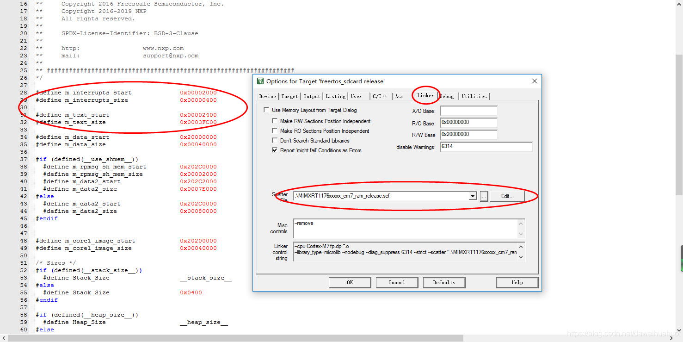Click the R/O Base address field
The image size is (683, 342).
click(469, 123)
